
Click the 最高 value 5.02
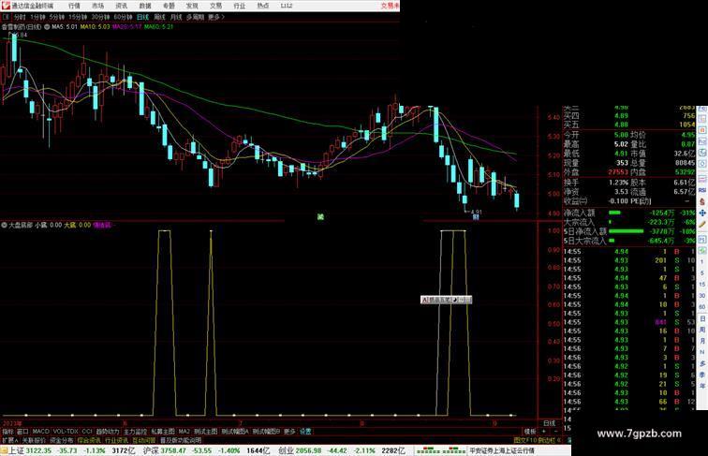[x=621, y=144]
